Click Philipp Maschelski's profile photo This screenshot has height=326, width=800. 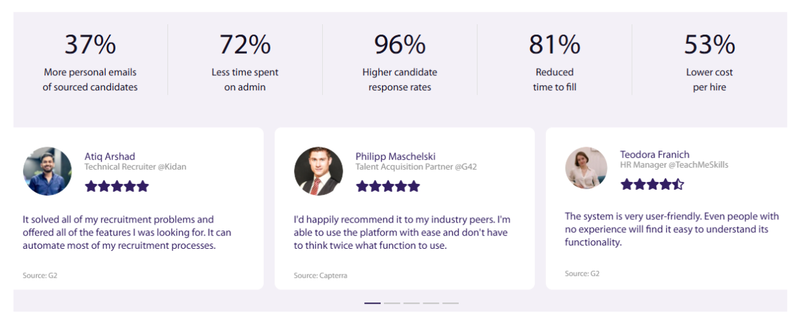[x=318, y=171]
